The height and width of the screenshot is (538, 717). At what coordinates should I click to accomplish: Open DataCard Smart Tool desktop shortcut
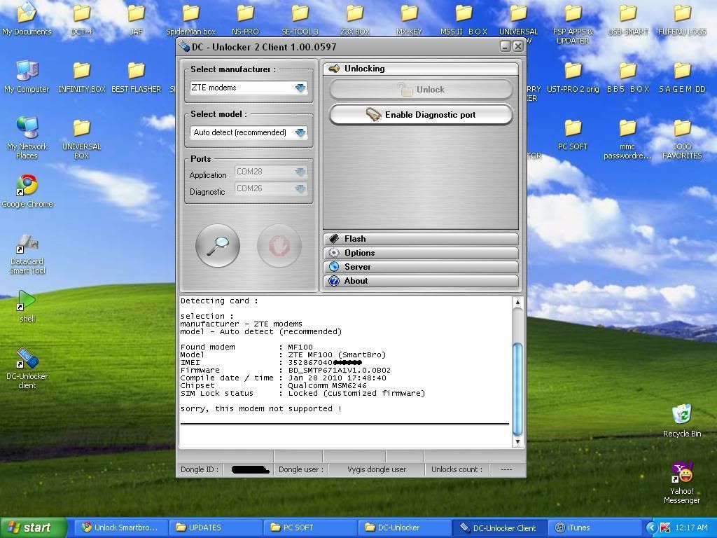point(27,254)
